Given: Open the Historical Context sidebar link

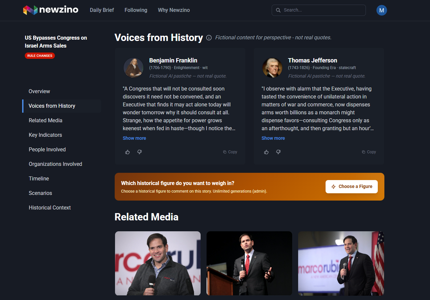Looking at the screenshot, I should (50, 207).
